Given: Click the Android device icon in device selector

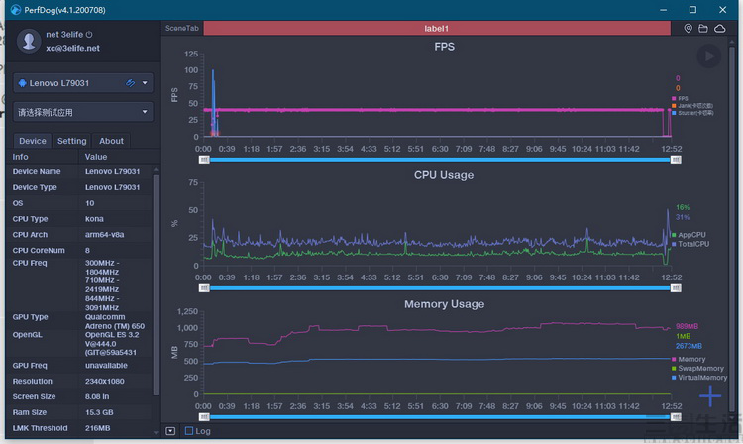Looking at the screenshot, I should [x=22, y=83].
